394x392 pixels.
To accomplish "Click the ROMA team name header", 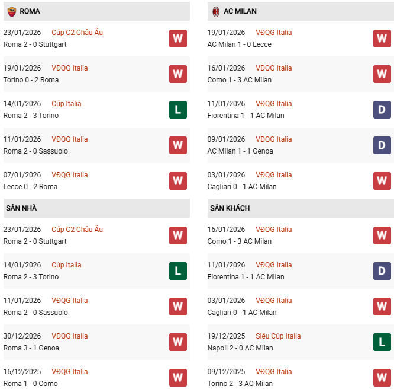I will [x=30, y=11].
